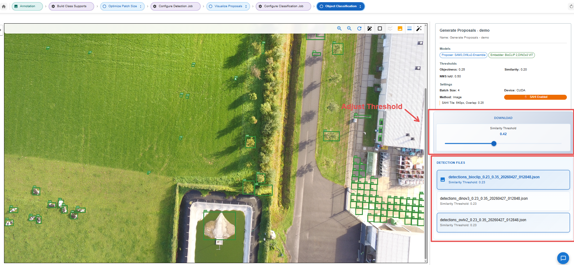Click the Similarity Threshold slider handle
The image size is (574, 265).
pos(494,144)
